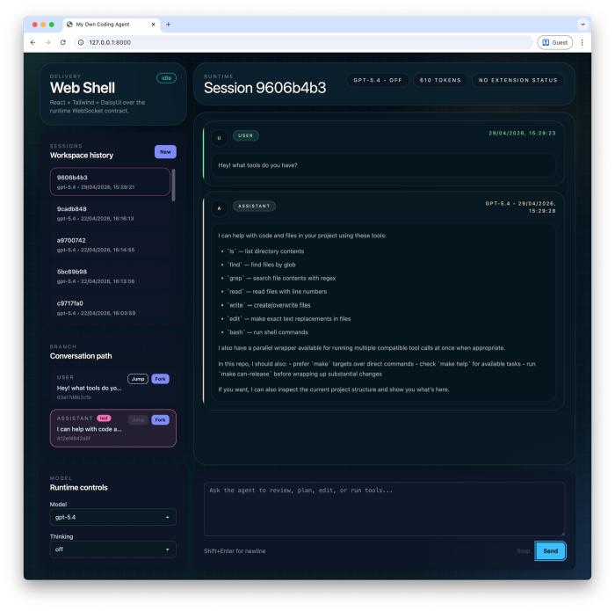615x611 pixels.
Task: Click the U avatar on user message
Action: coord(220,138)
